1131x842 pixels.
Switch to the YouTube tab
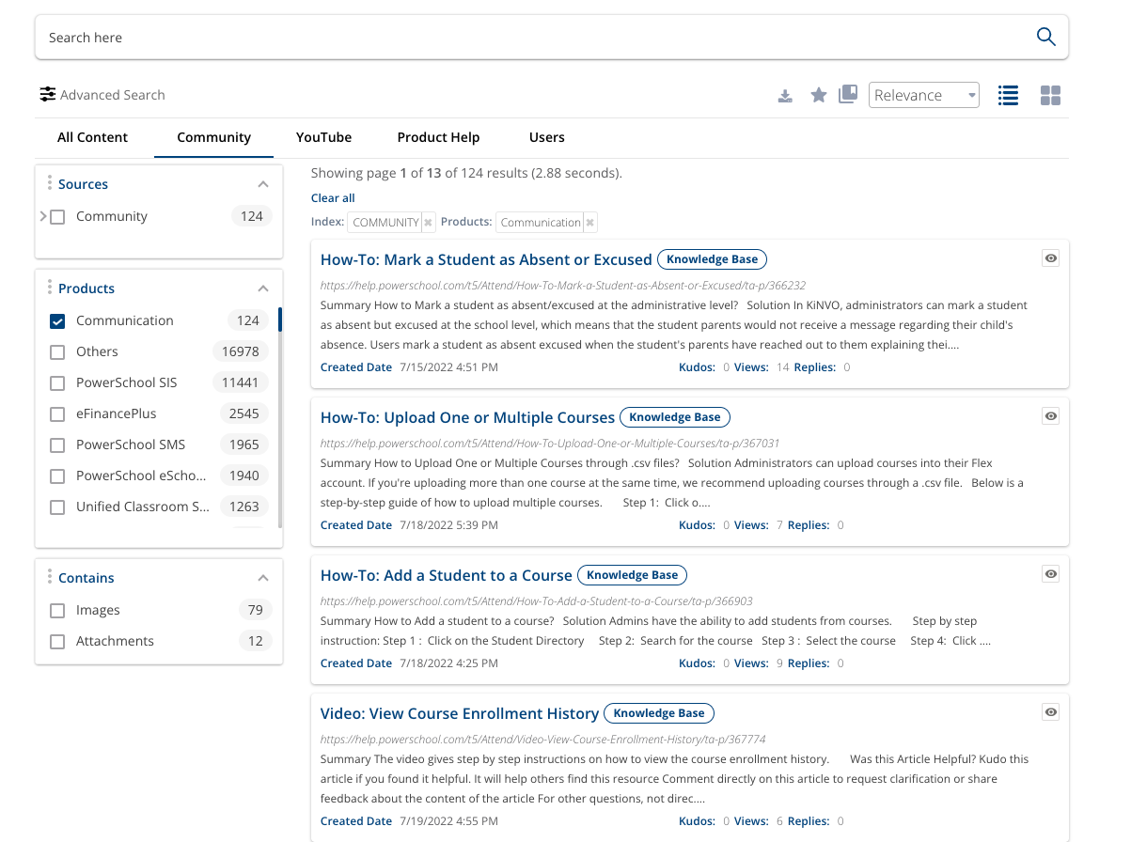[x=323, y=137]
